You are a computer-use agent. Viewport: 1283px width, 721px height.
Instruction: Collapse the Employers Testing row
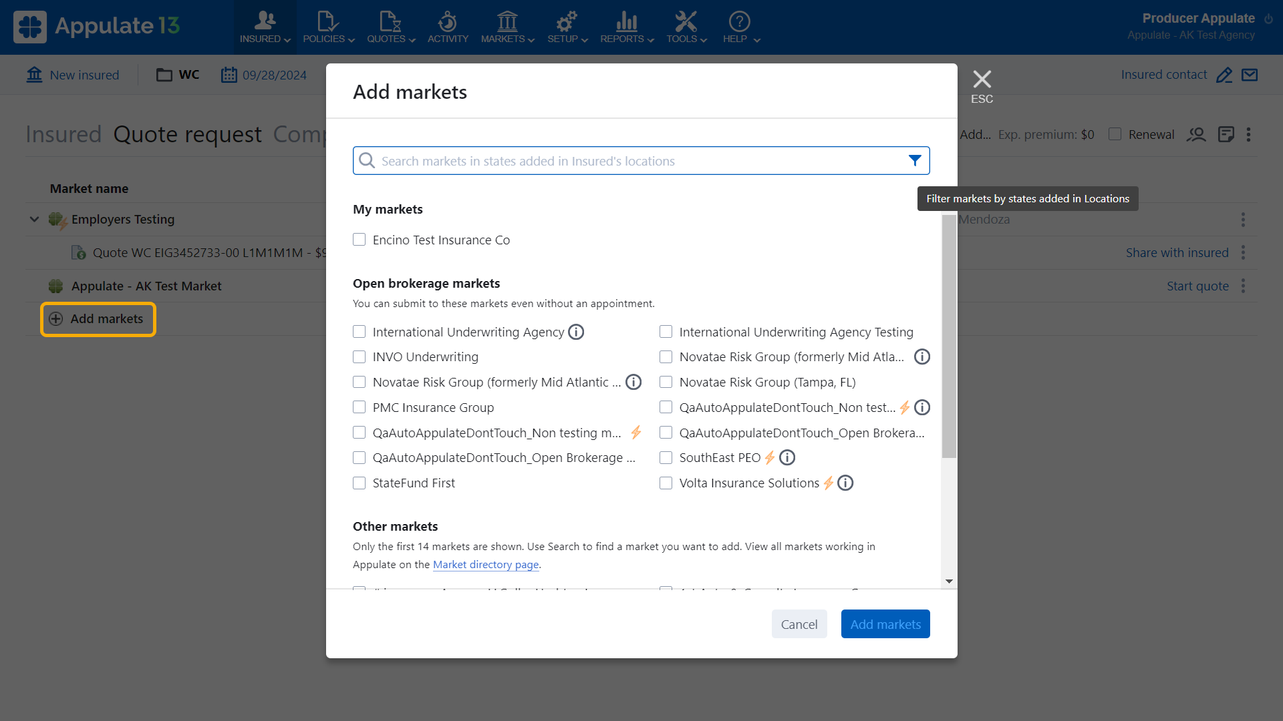[34, 219]
